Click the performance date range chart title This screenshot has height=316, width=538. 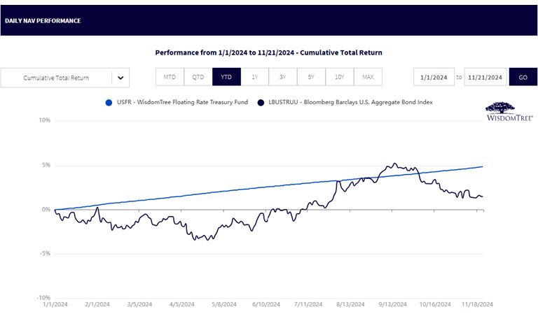coord(269,52)
